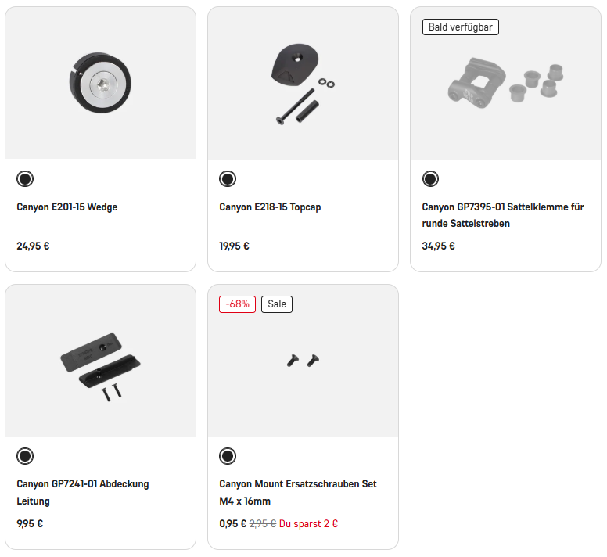
Task: Select black color swatch for Ersatzschrauben Set
Action: (228, 456)
